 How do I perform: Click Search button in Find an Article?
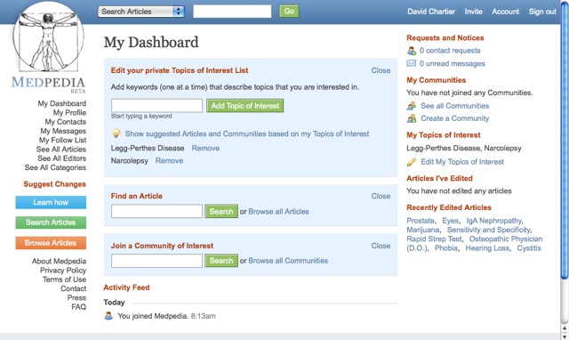point(221,211)
